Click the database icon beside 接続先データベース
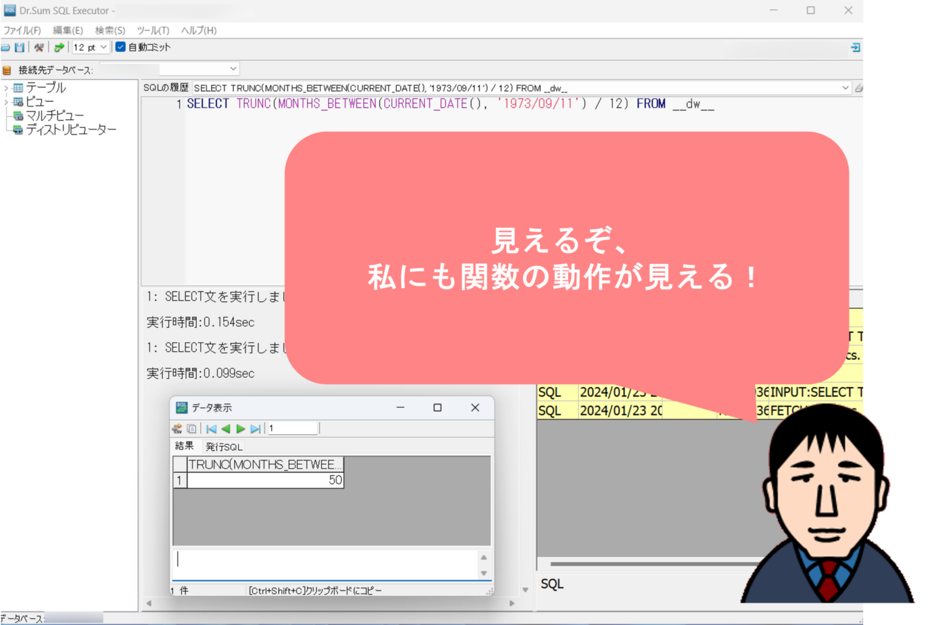Image resolution: width=928 pixels, height=625 pixels. [6, 69]
